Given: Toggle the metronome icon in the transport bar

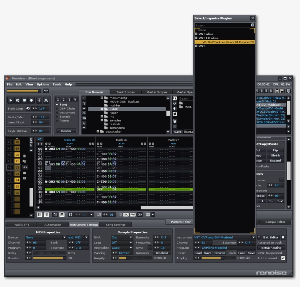Looking at the screenshot, I should coord(45,101).
